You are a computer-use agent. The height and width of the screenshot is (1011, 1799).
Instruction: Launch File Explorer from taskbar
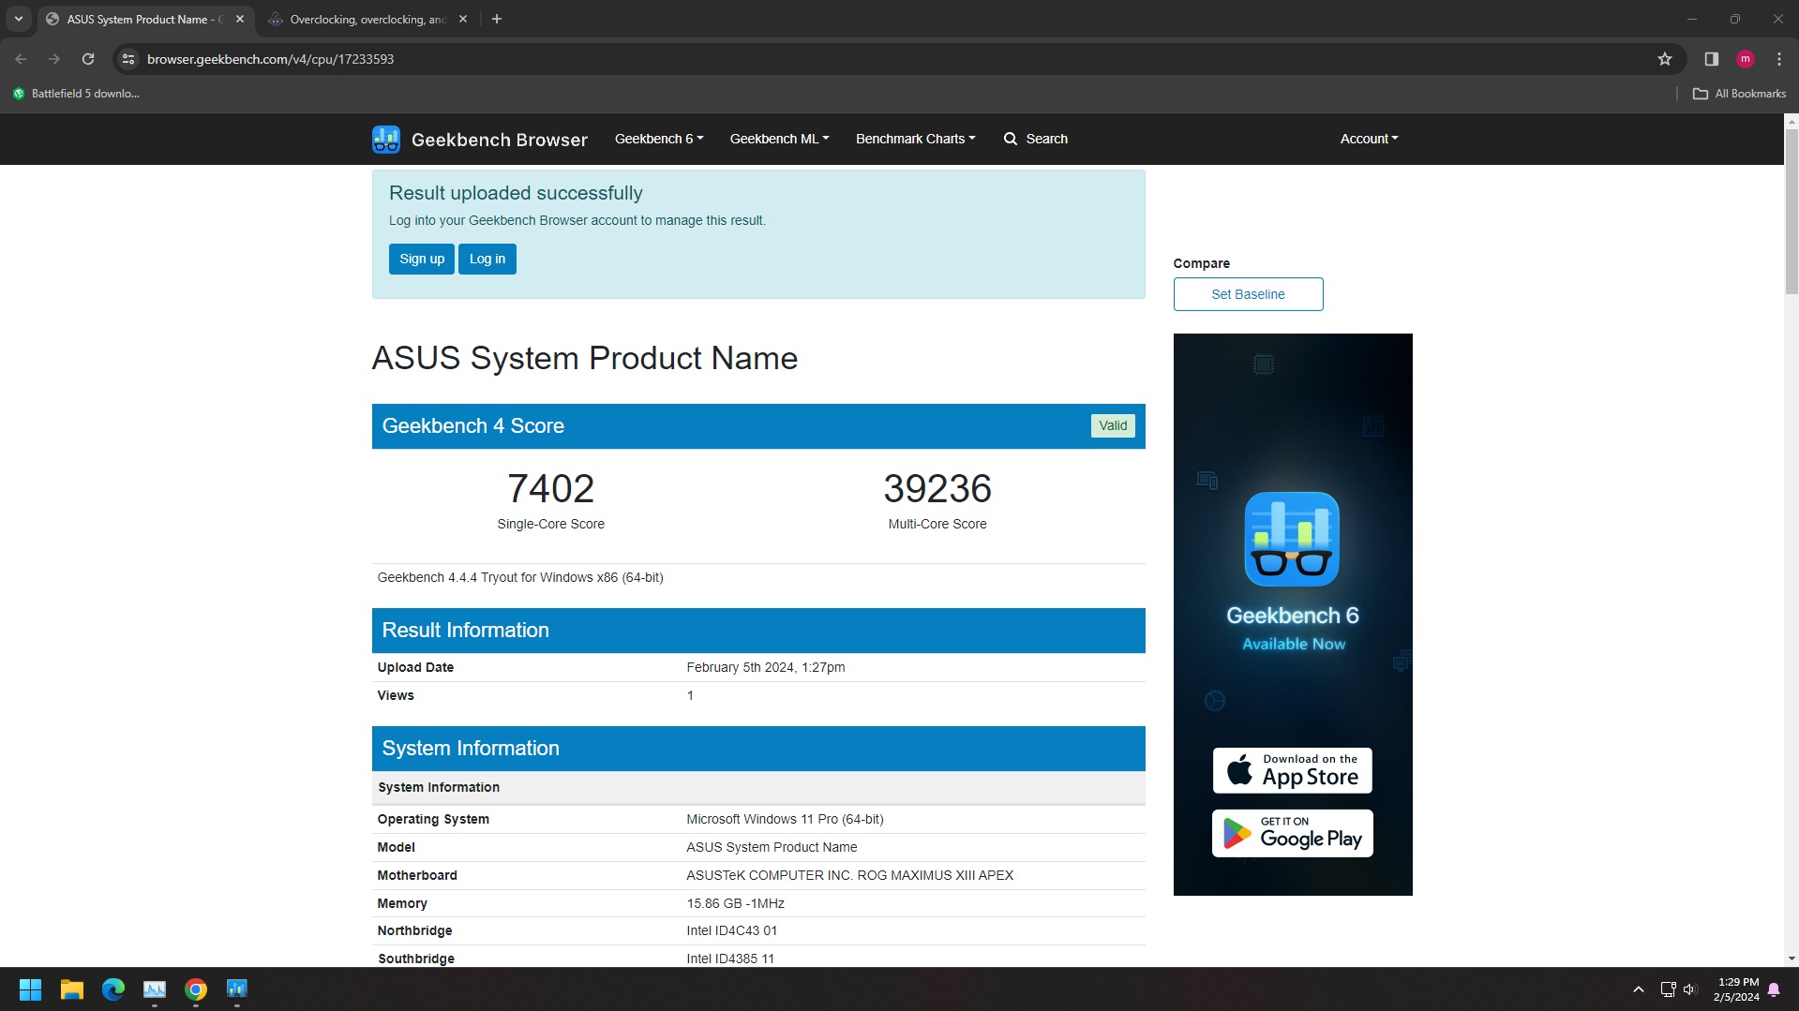coord(72,989)
